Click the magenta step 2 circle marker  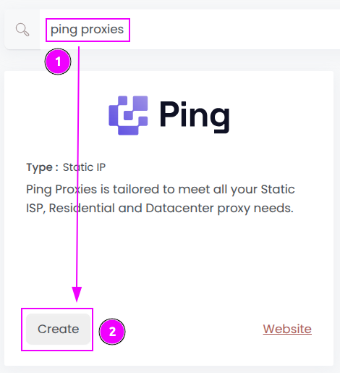point(112,332)
